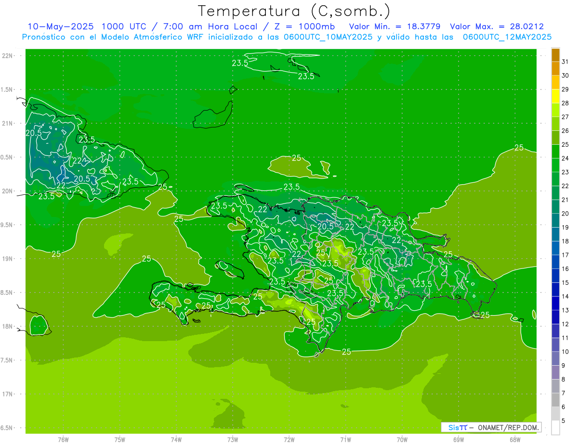This screenshot has height=446, width=578.
Task: Click the '18' value on the color scale
Action: tap(565, 242)
